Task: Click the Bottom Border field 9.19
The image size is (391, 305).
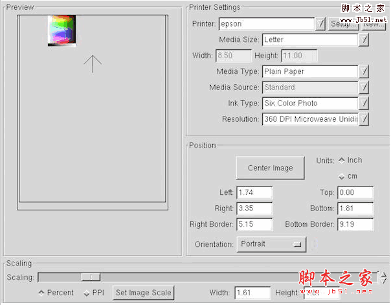Action: pos(355,224)
